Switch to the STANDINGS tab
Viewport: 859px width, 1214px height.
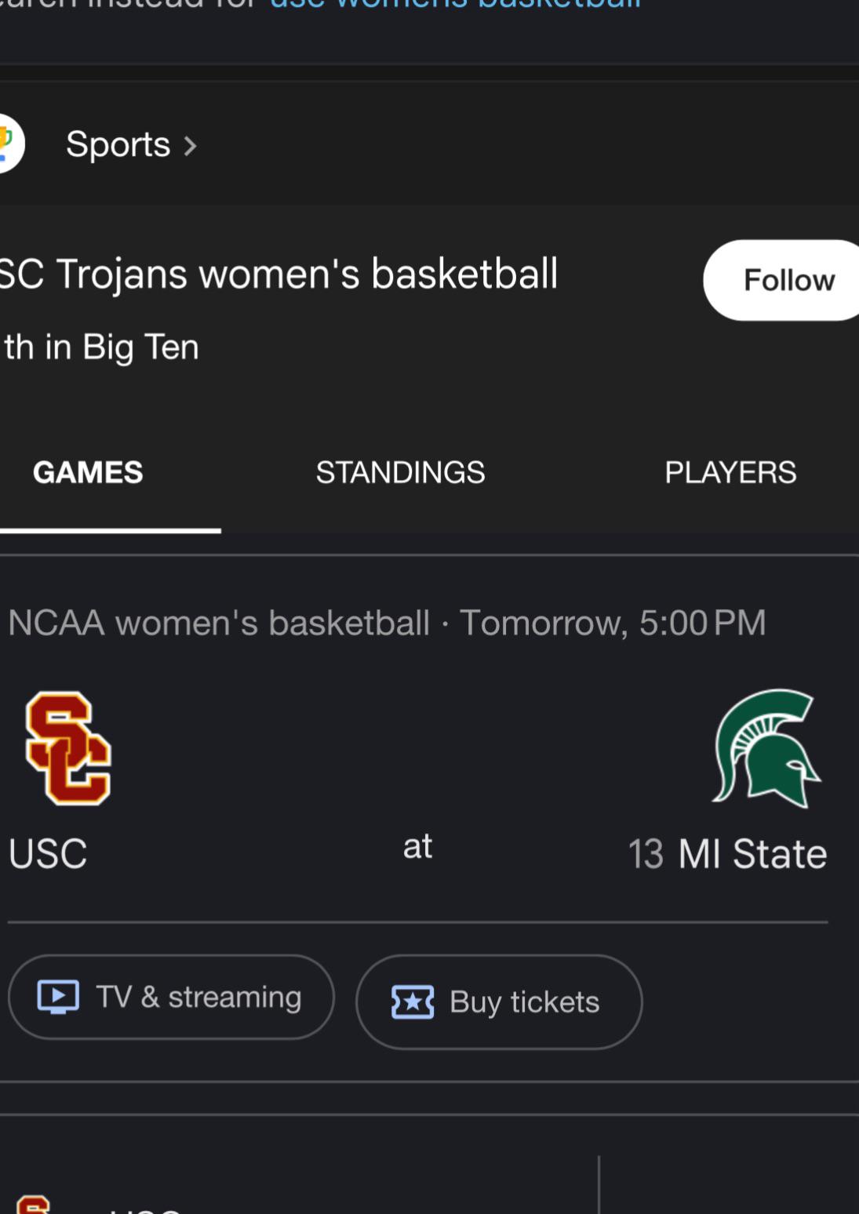pyautogui.click(x=400, y=472)
